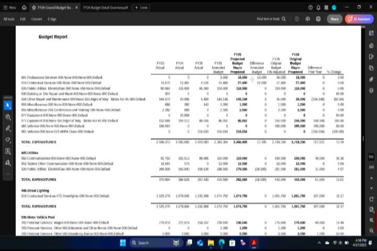Open the highlighter pen tool
The image size is (377, 251).
tap(8, 128)
